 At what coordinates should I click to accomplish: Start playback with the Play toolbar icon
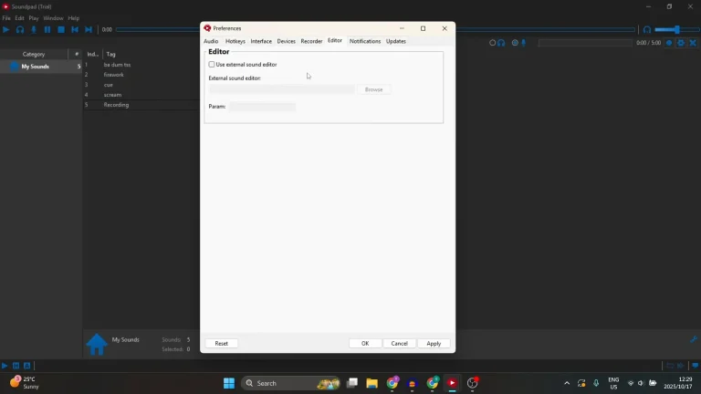tap(5, 29)
